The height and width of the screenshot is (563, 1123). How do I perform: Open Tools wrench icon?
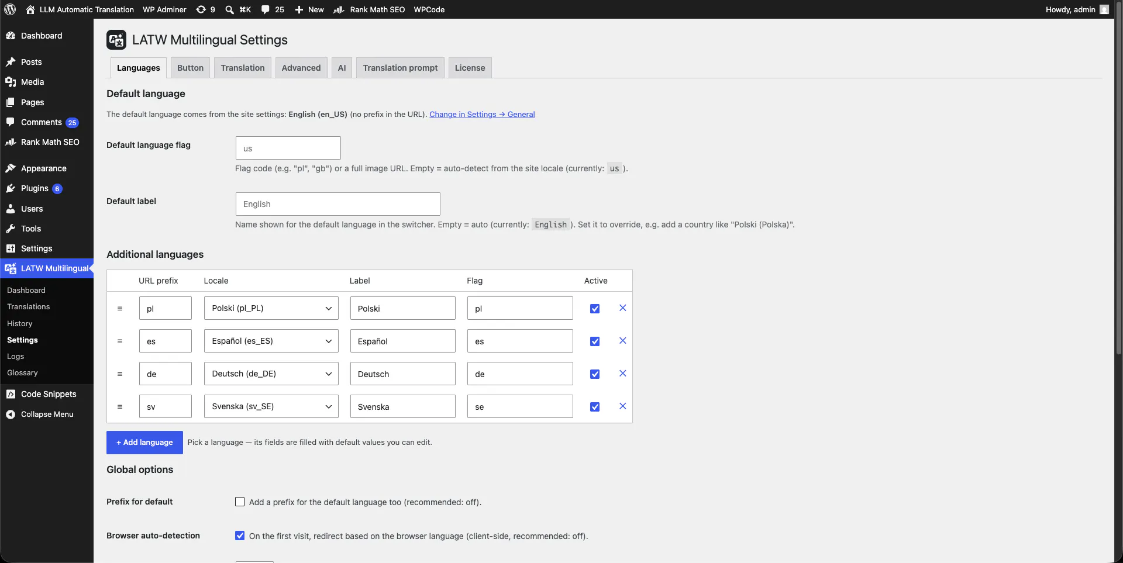point(11,229)
